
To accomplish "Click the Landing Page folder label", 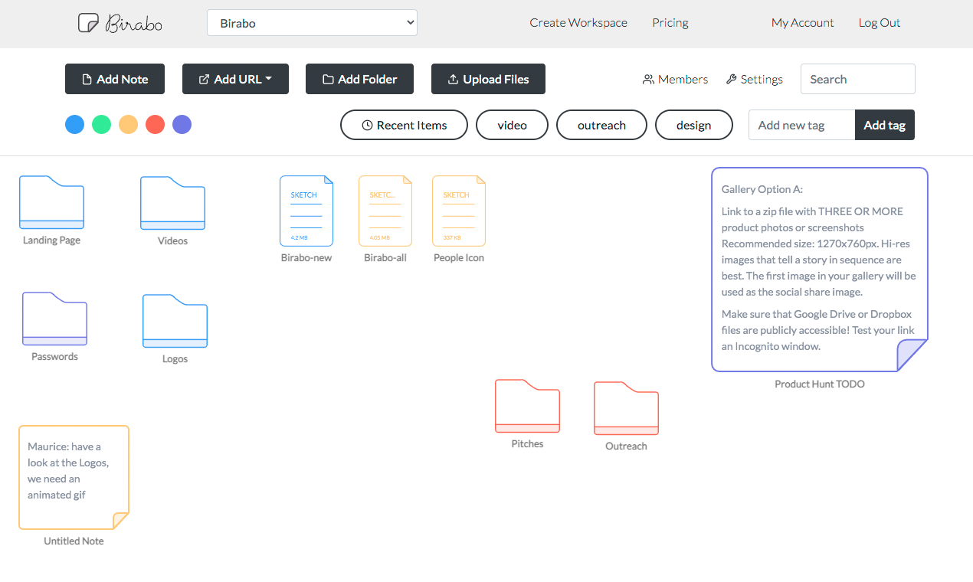I will pyautogui.click(x=51, y=240).
